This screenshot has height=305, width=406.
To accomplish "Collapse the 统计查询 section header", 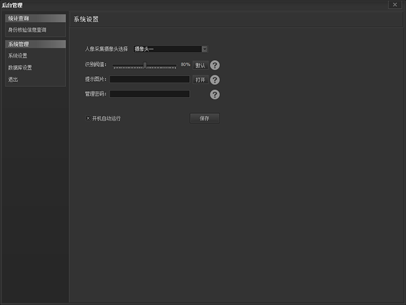I will pyautogui.click(x=35, y=19).
